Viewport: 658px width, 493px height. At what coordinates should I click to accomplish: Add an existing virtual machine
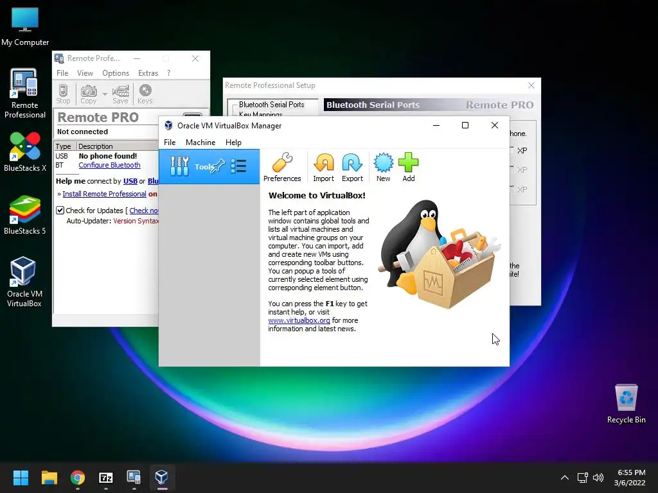point(408,167)
